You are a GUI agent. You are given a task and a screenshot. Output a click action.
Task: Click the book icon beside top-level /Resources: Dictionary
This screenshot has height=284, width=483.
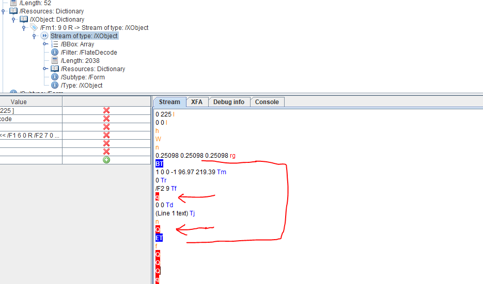click(13, 11)
